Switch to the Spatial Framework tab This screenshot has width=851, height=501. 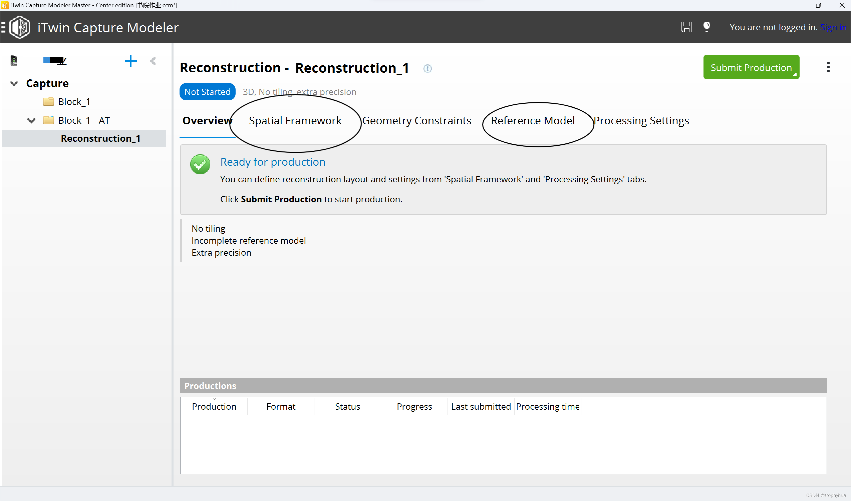tap(295, 121)
